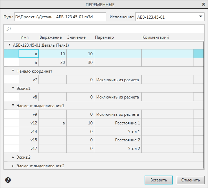Viewport: 208px width, 188px height.
Task: Close the Переменные dialog window
Action: (203, 4)
